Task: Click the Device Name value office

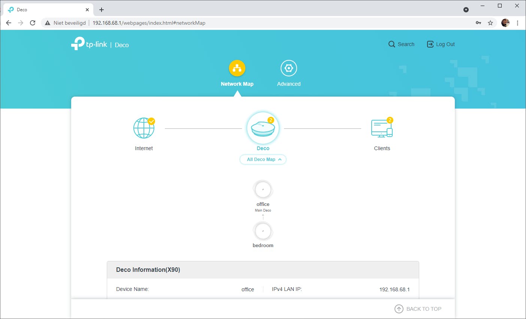Action: (248, 289)
